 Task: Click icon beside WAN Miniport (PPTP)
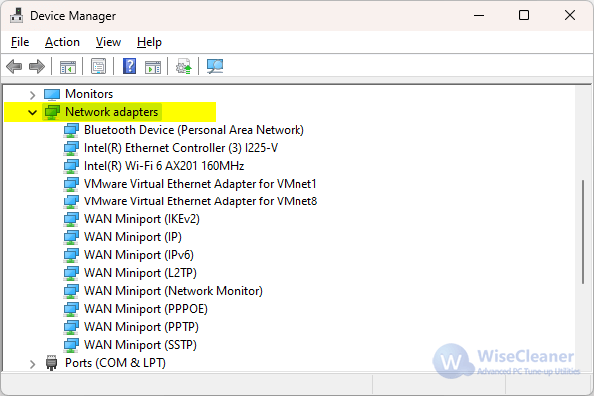tap(71, 327)
